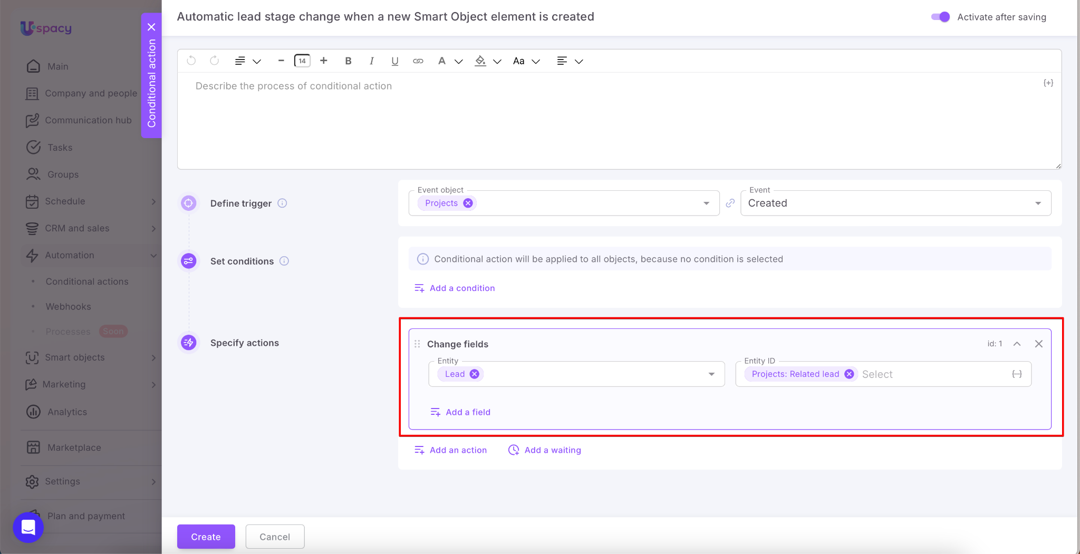Viewport: 1080px width, 554px height.
Task: Expand the Entity dropdown arrow
Action: coord(711,374)
